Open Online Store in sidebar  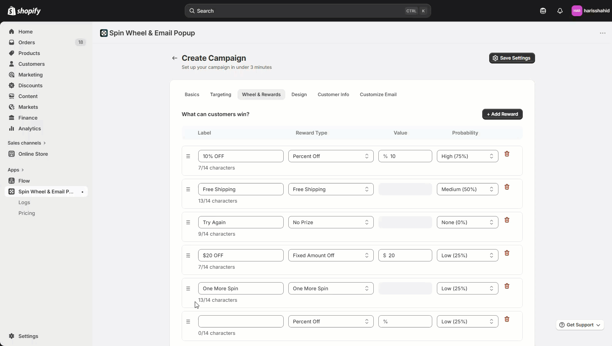click(x=46, y=154)
